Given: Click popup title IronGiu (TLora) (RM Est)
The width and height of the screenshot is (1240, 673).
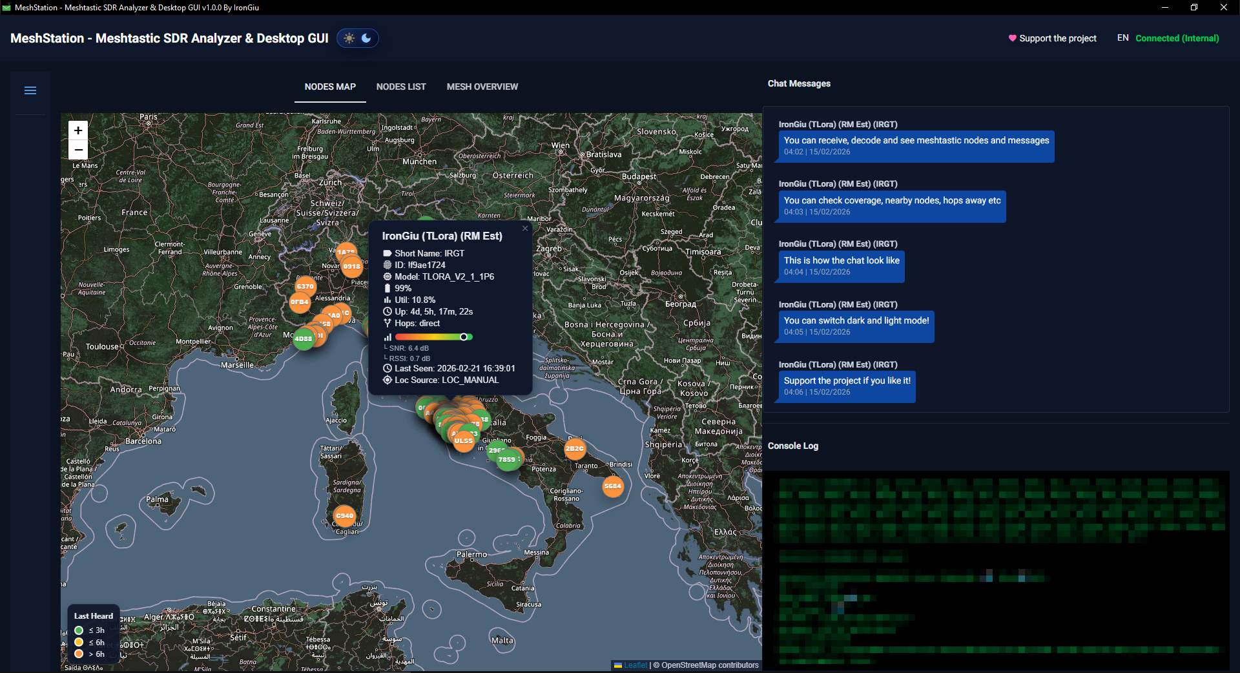Looking at the screenshot, I should click(442, 236).
